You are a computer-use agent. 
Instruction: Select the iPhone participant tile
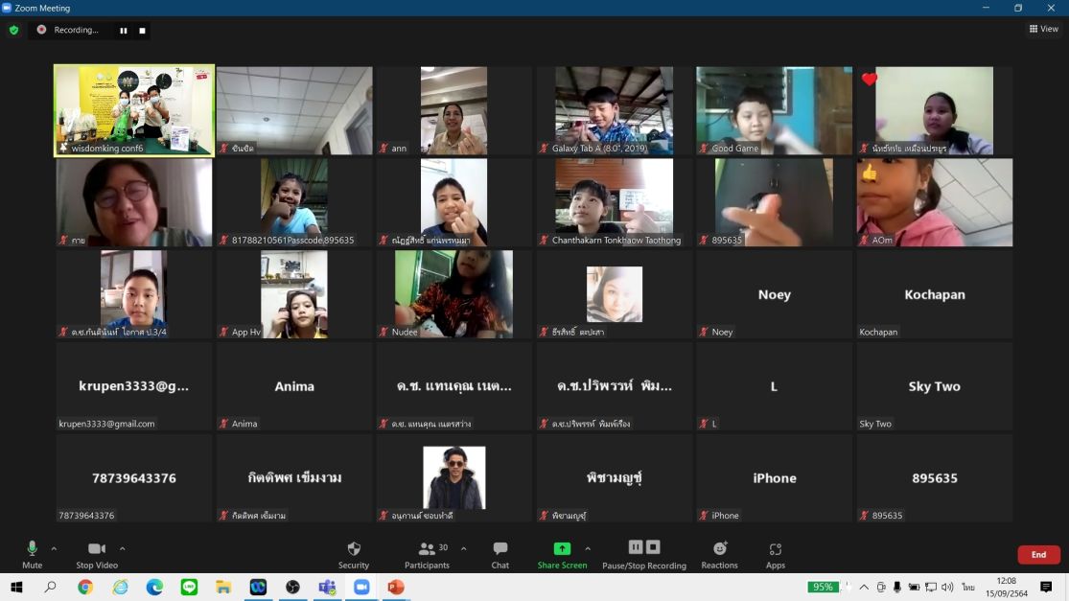click(775, 478)
